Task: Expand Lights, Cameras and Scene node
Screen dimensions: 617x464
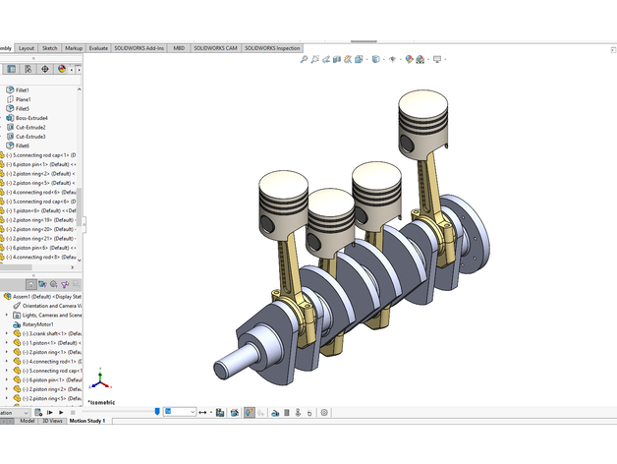Action: 6,315
